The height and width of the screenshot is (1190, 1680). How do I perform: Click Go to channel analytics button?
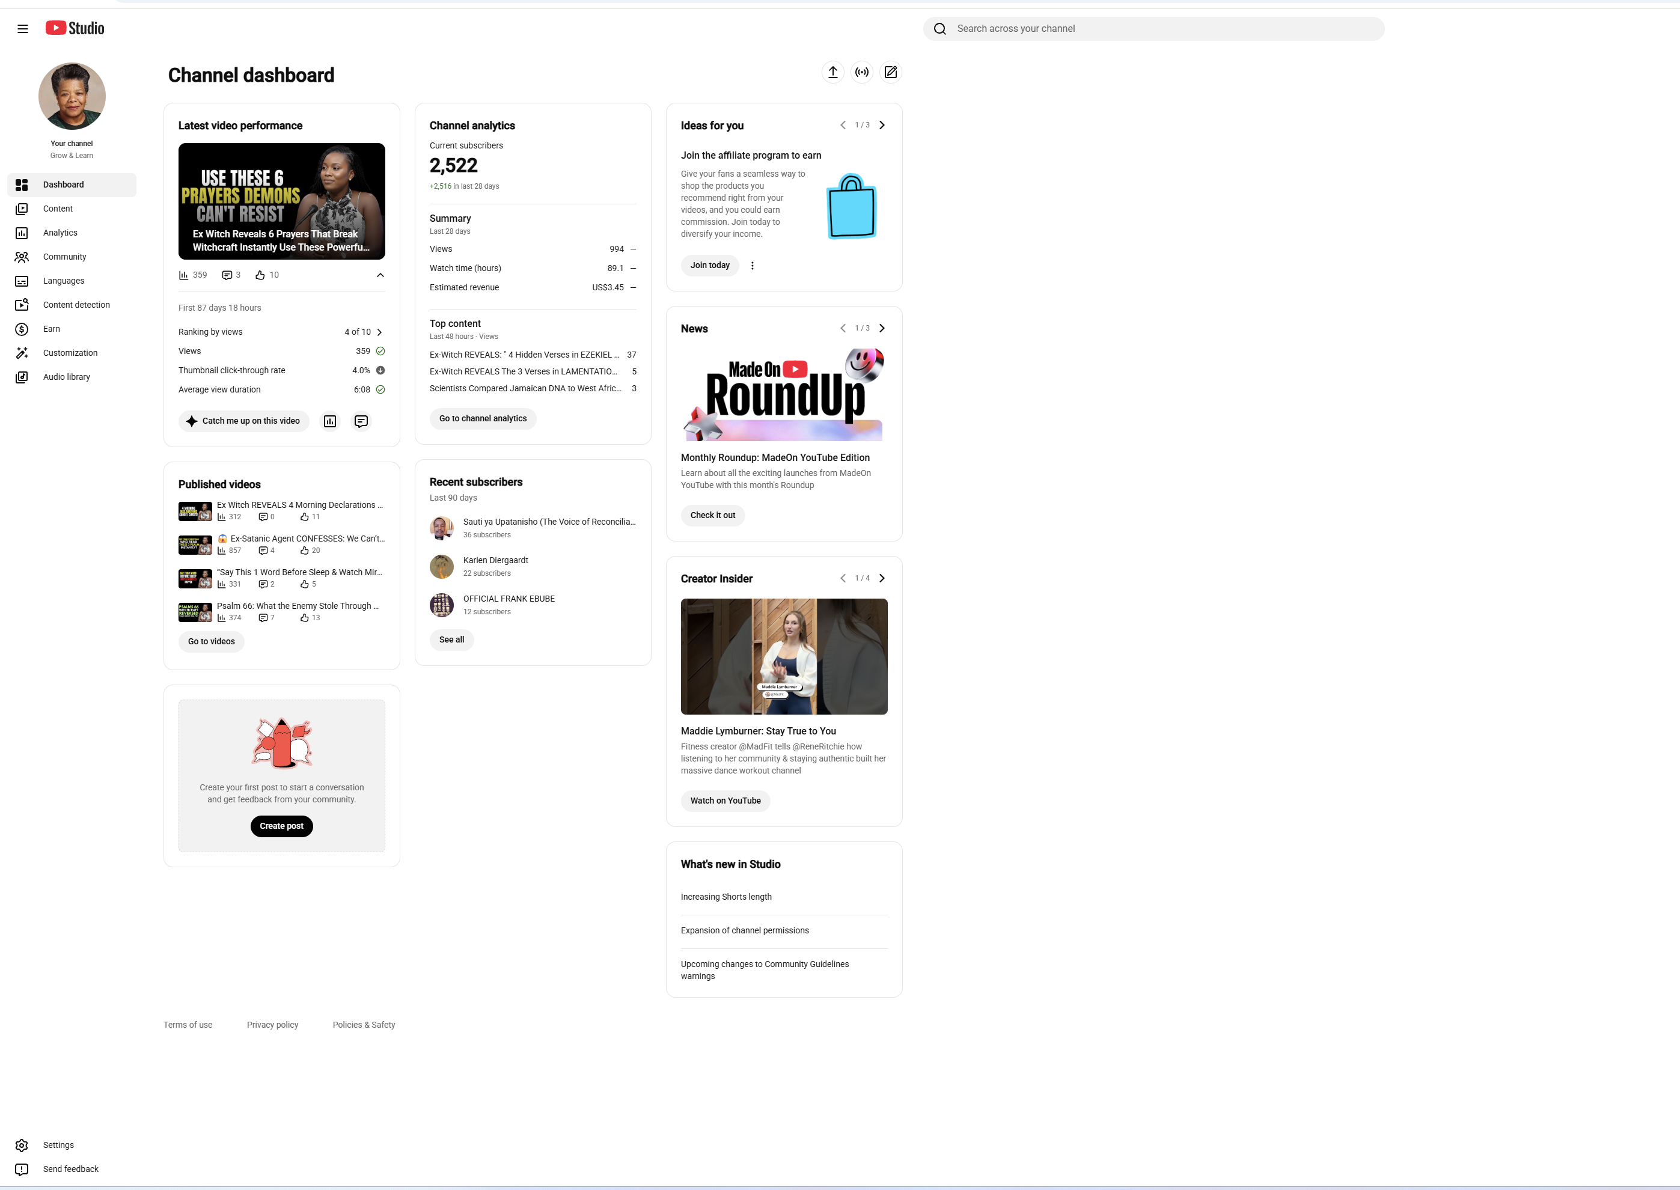(483, 418)
